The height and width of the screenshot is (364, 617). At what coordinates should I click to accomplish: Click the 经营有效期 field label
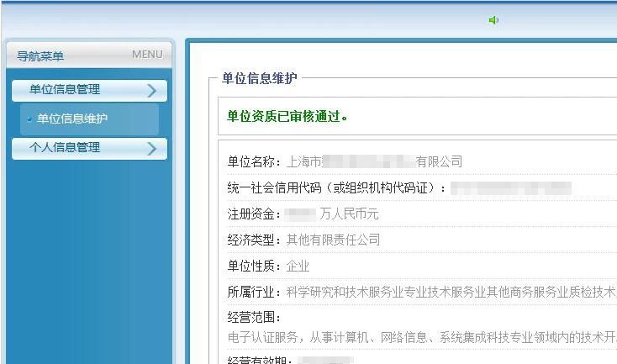pos(260,360)
